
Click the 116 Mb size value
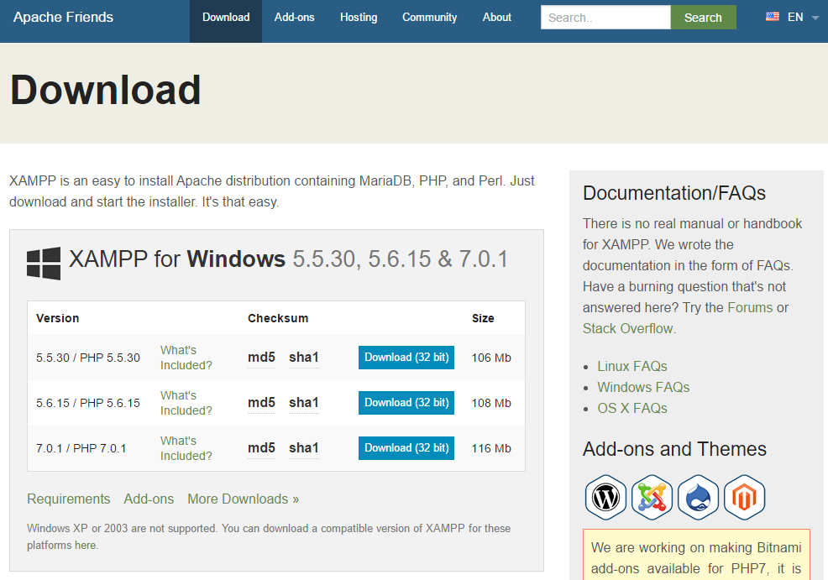point(491,448)
